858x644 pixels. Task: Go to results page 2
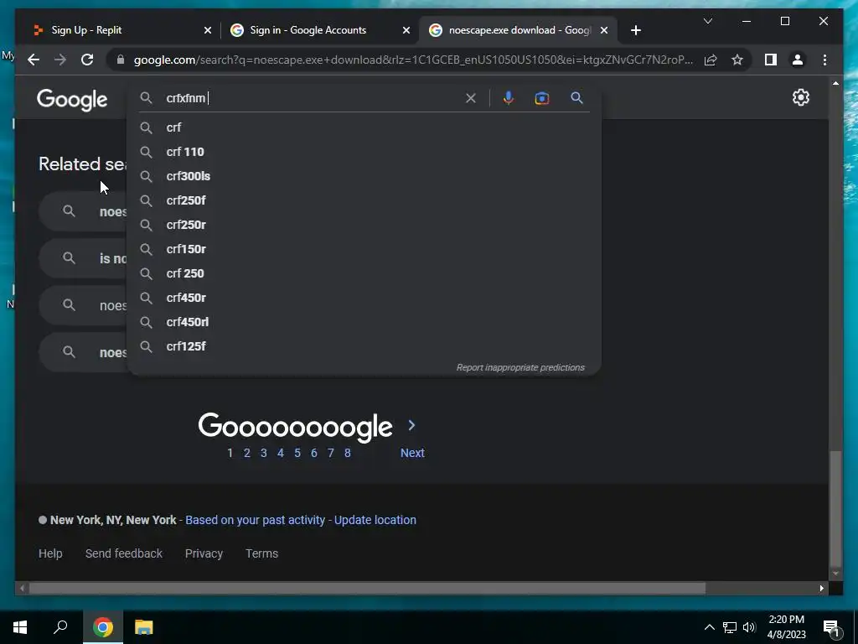coord(247,453)
